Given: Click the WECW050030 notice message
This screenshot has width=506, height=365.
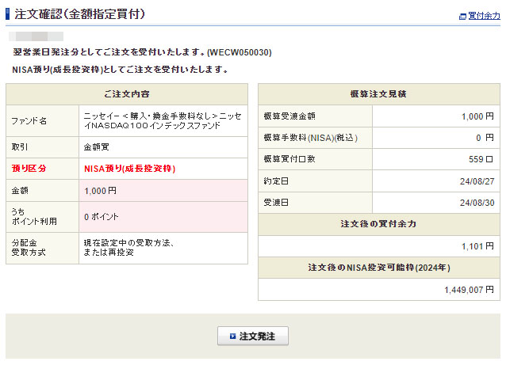Looking at the screenshot, I should click(143, 52).
